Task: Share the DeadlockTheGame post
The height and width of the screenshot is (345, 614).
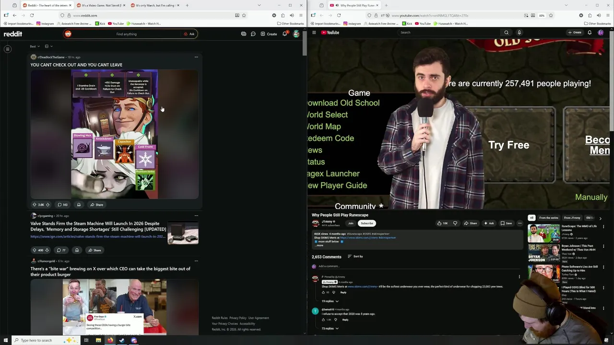Action: click(x=97, y=205)
